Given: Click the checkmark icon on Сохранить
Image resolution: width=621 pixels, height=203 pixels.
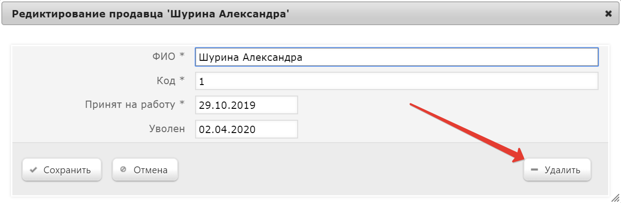Looking at the screenshot, I should point(33,170).
